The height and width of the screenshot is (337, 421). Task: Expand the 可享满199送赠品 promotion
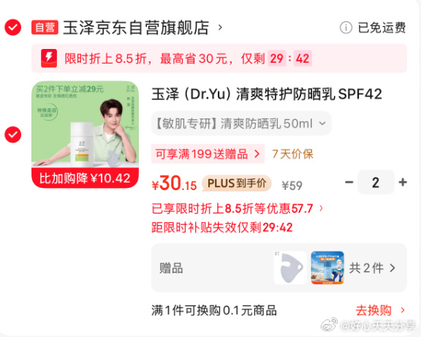coord(208,154)
